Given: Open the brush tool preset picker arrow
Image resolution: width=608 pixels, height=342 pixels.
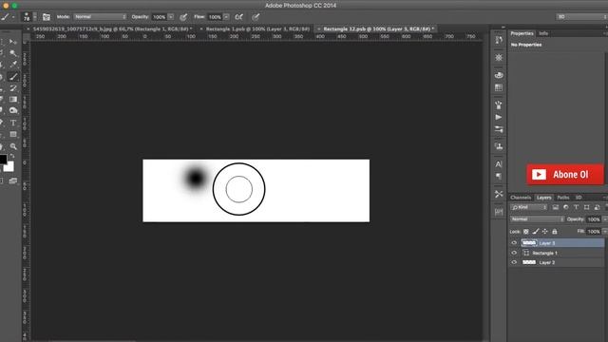Looking at the screenshot, I should click(x=13, y=17).
